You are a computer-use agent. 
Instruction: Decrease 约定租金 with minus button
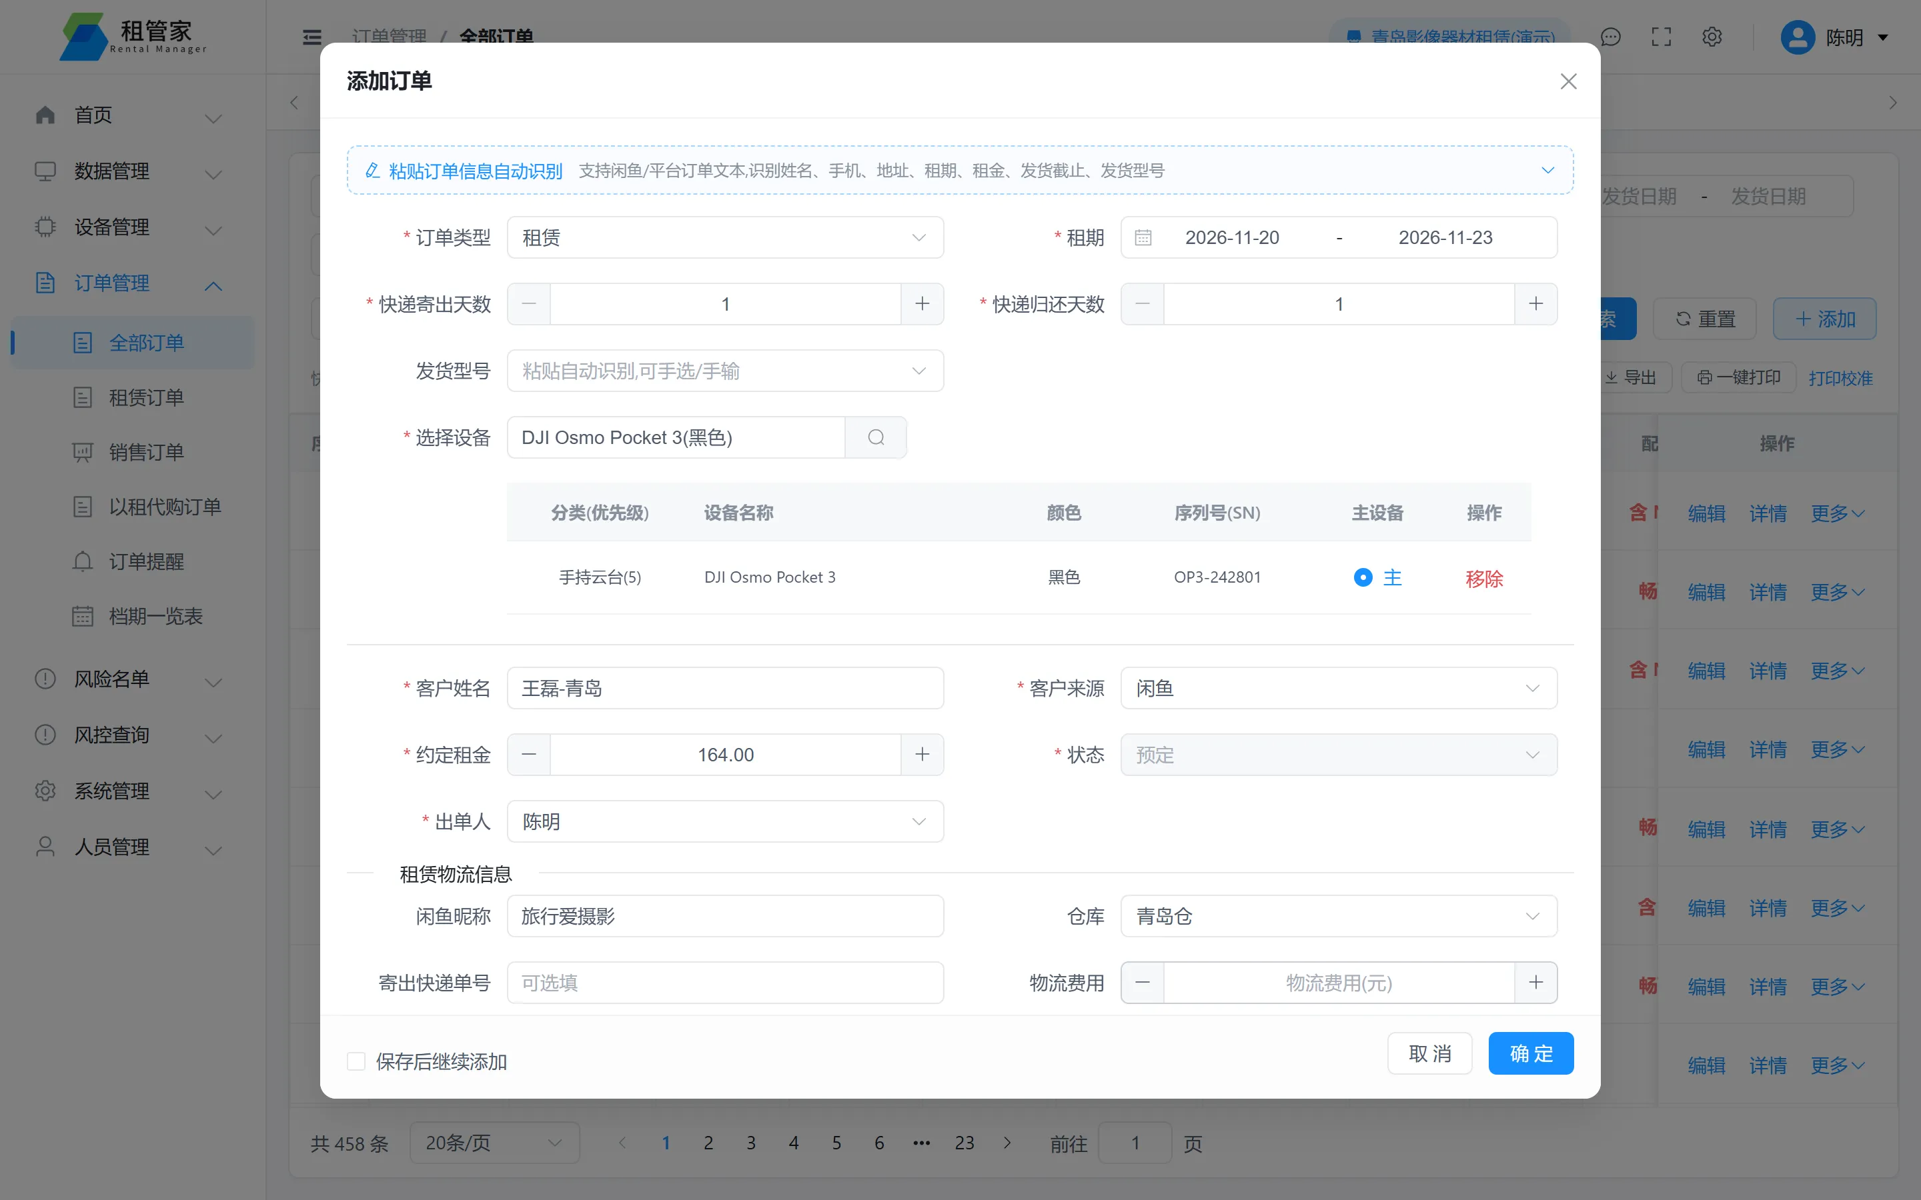pos(529,755)
